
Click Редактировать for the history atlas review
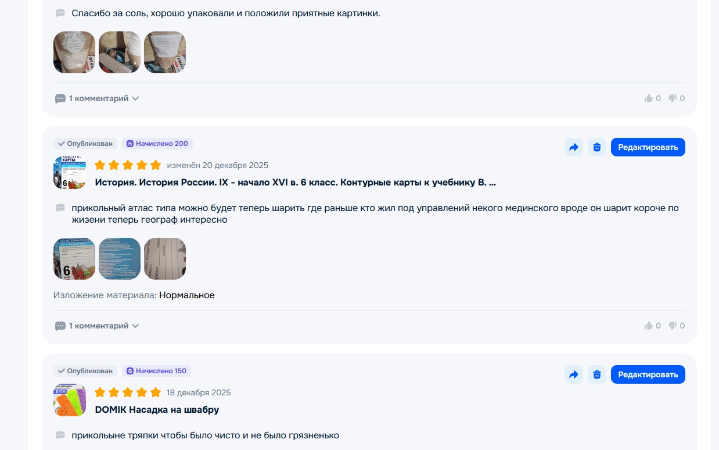[648, 147]
